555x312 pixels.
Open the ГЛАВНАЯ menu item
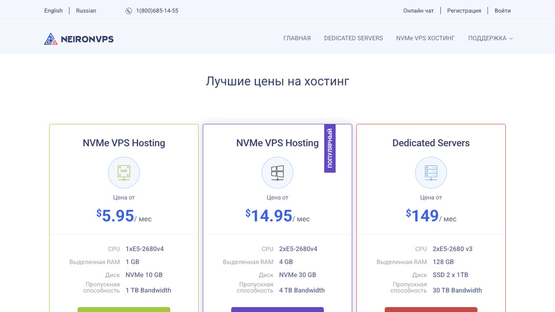(297, 39)
